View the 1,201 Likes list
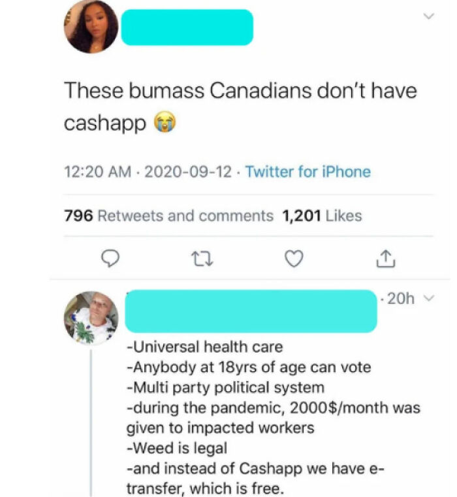The image size is (457, 497). pos(321,215)
